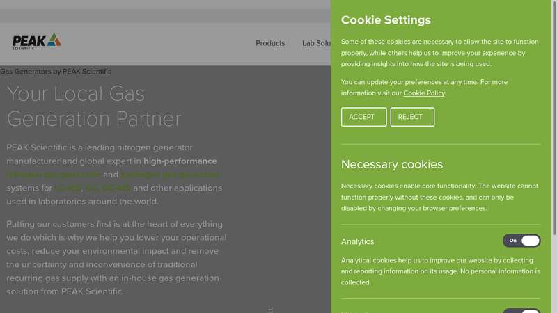Screen dimensions: 557x313
Task: Click the Cookie Settings heading
Action: 386,20
